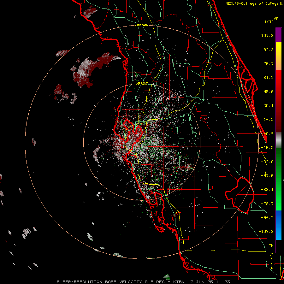Screen dimensions: 284x284
Task: Click the blue segment of velocity color bar
Action: (279, 225)
